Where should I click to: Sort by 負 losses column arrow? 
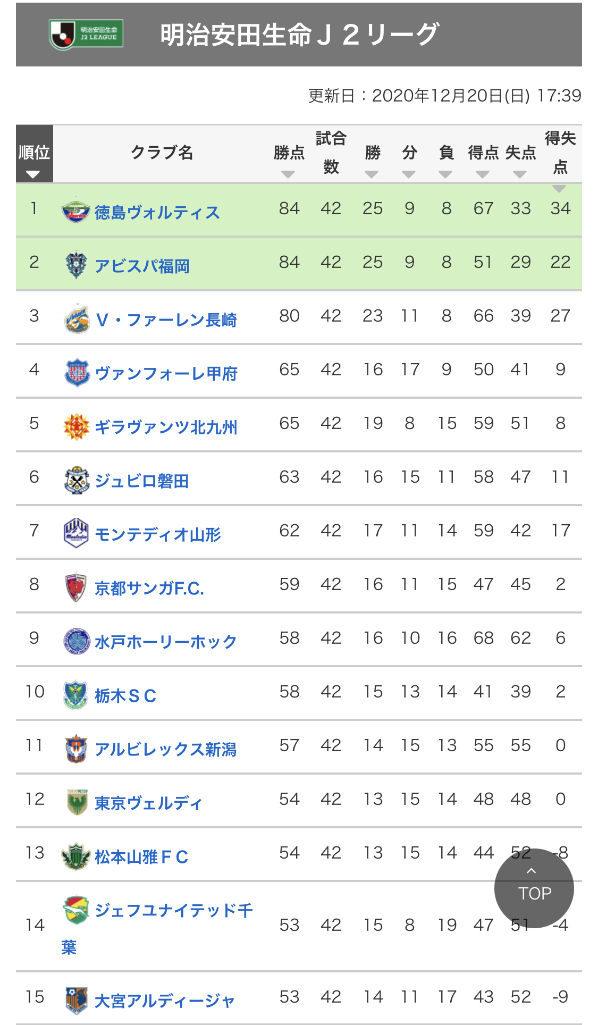(x=445, y=174)
